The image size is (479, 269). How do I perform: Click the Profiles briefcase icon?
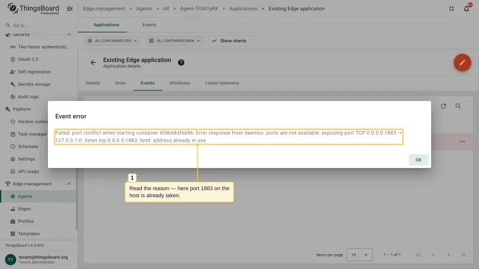pos(13,221)
